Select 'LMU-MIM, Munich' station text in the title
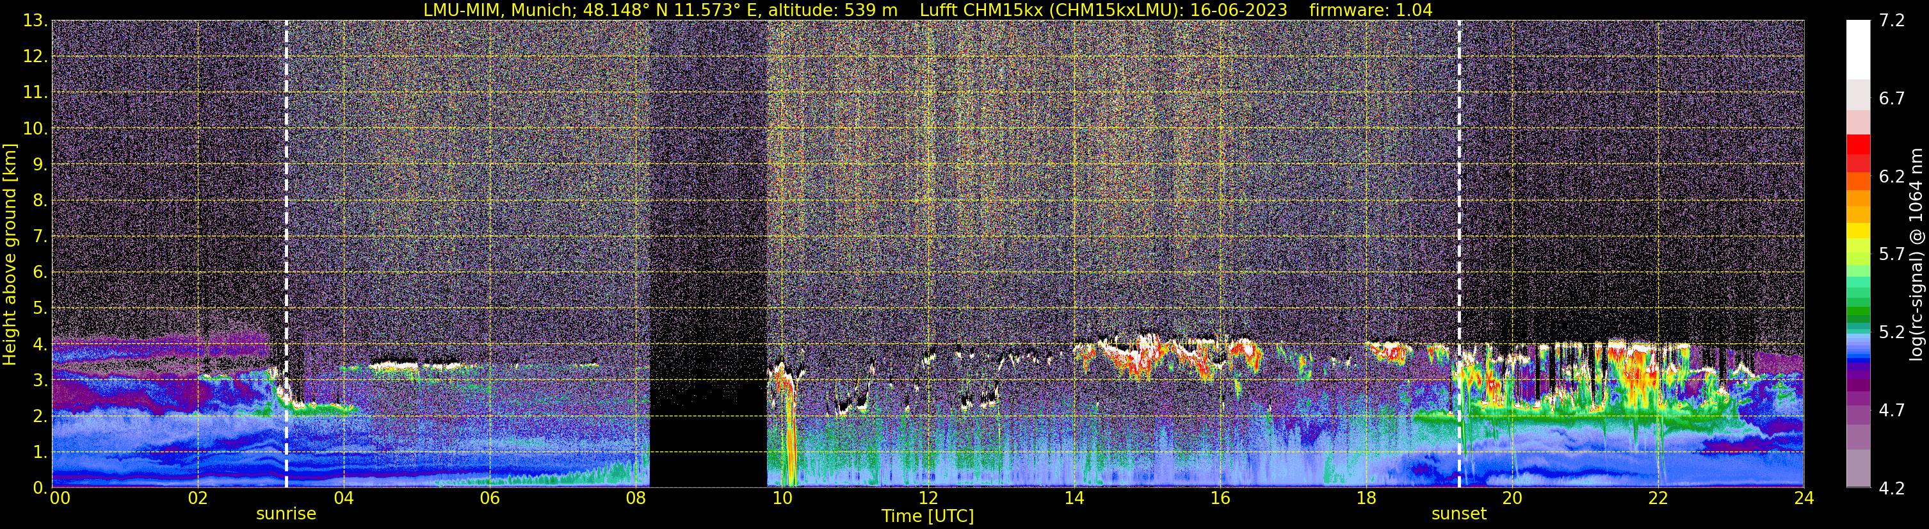This screenshot has width=1929, height=529. point(499,10)
